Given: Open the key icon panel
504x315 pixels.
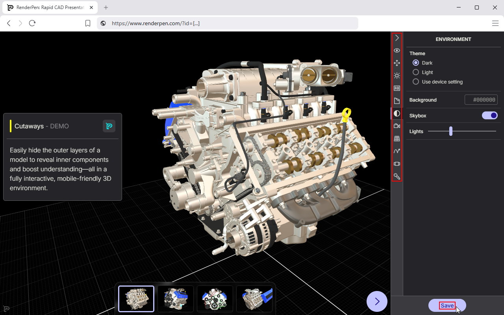Looking at the screenshot, I should tap(397, 176).
